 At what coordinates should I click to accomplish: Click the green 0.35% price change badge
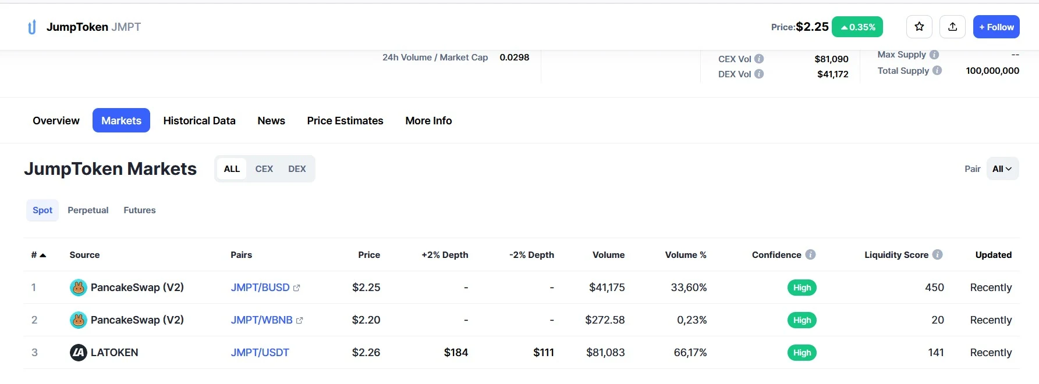click(857, 27)
